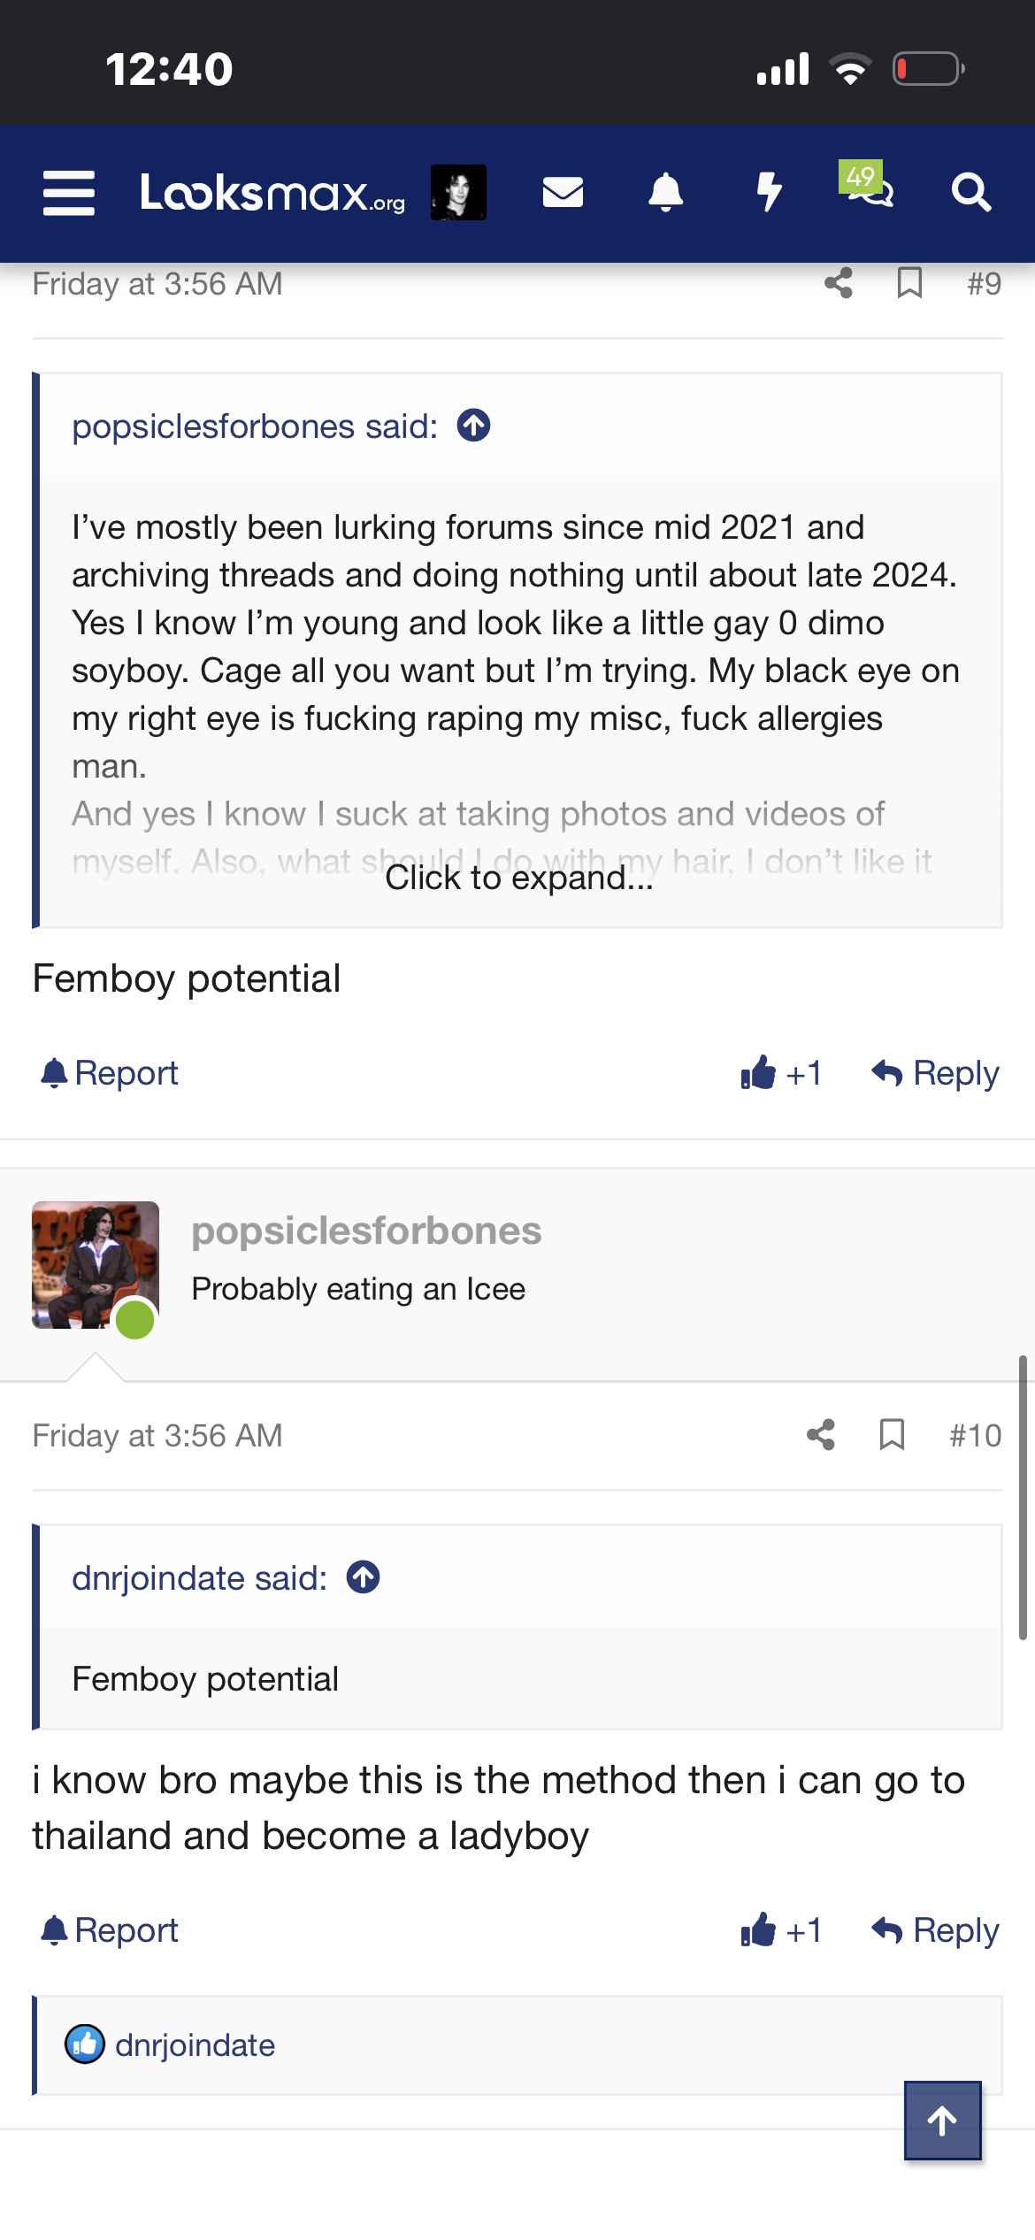The height and width of the screenshot is (2240, 1035).
Task: Share post #9 via share icon
Action: [x=839, y=283]
